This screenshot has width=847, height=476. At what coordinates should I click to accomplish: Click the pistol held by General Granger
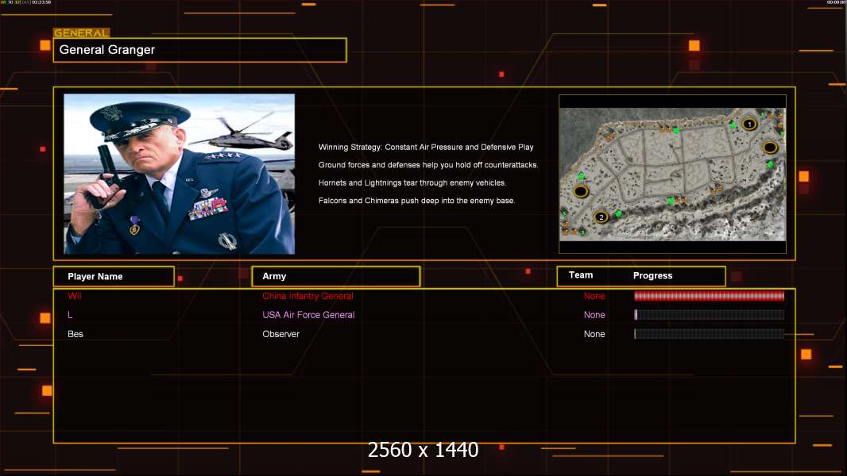(102, 176)
